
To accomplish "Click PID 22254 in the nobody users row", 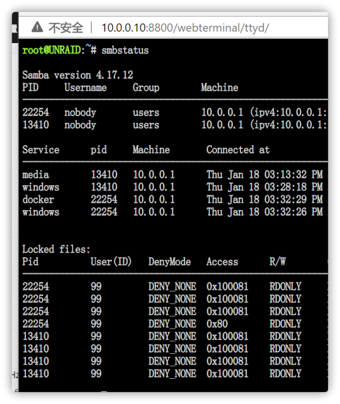I will (x=36, y=113).
